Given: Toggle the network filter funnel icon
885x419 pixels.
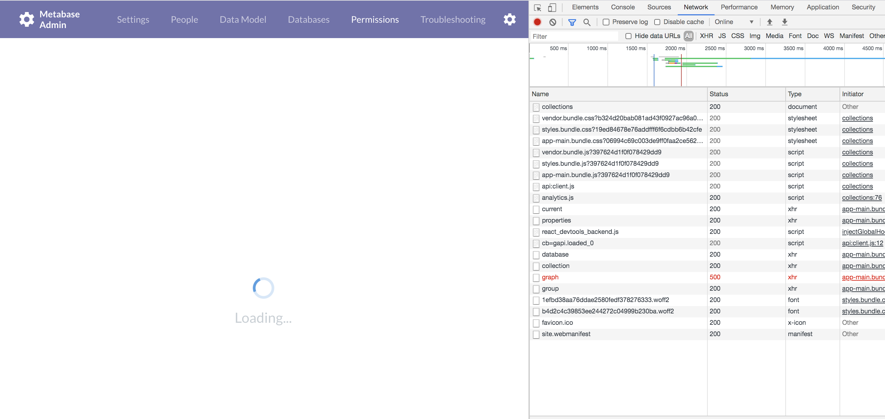Looking at the screenshot, I should (x=572, y=22).
